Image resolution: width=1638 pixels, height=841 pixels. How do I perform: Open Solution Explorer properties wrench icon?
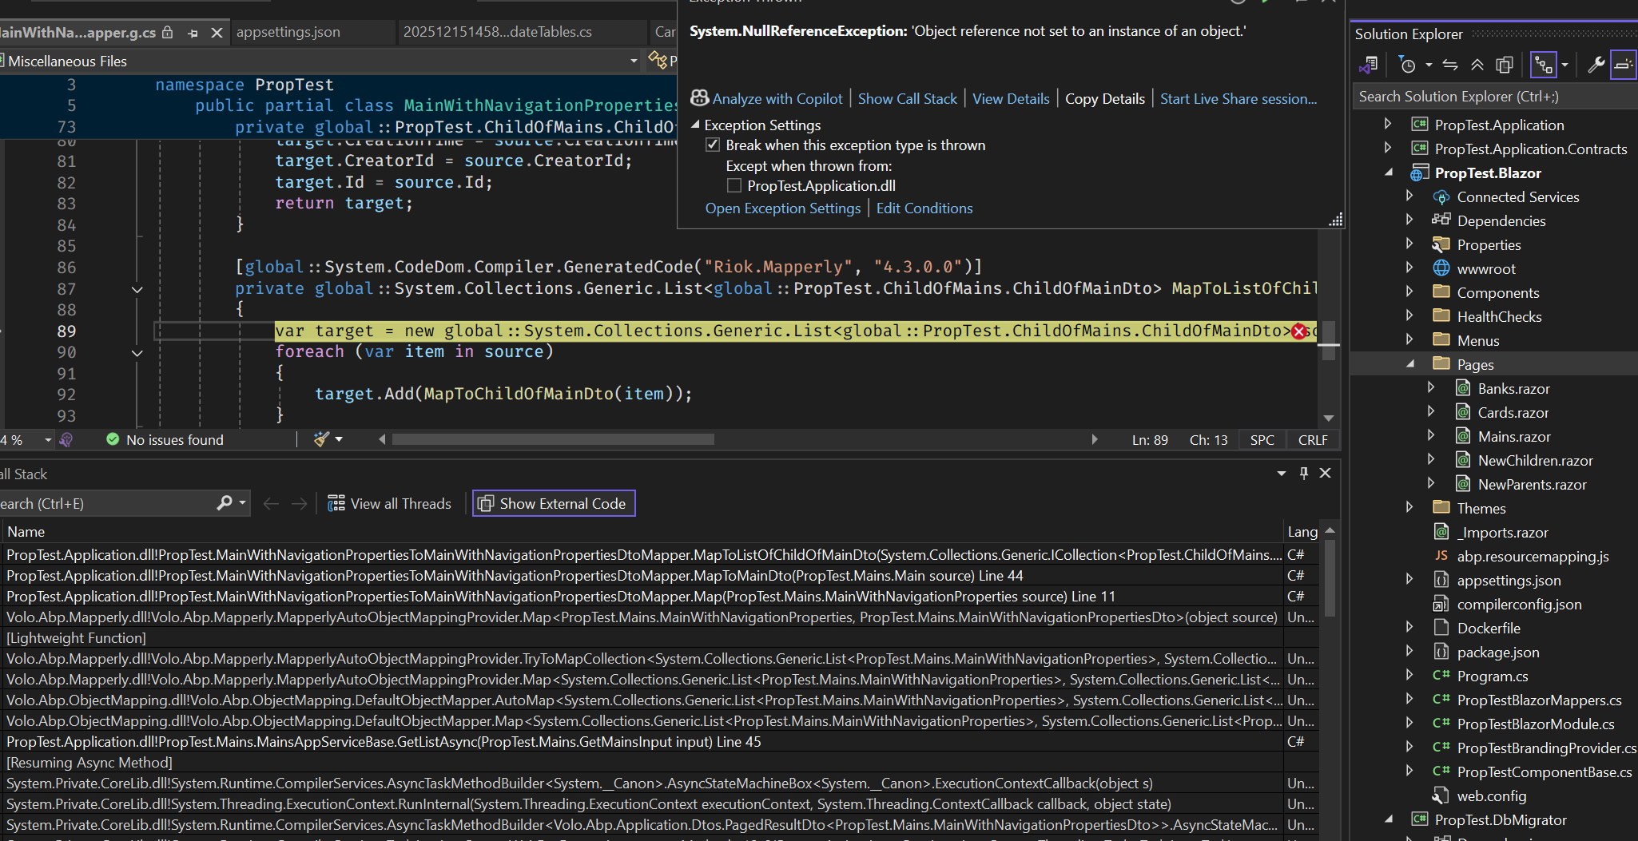[1596, 65]
